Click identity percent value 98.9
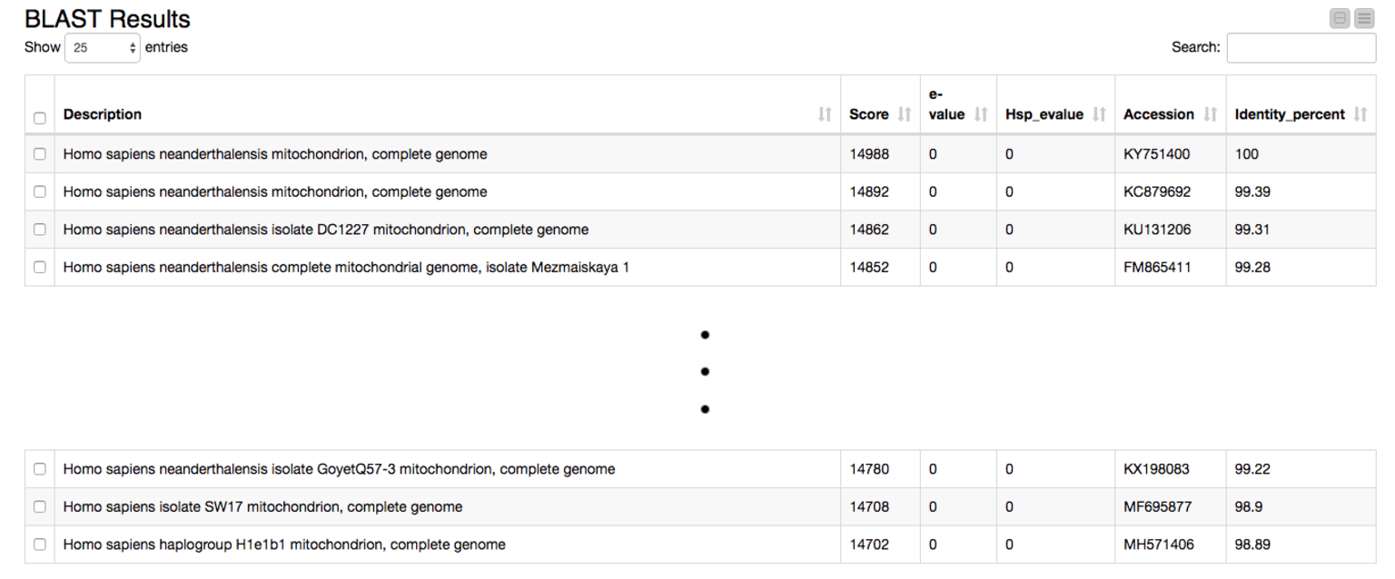The image size is (1395, 579). pos(1249,506)
